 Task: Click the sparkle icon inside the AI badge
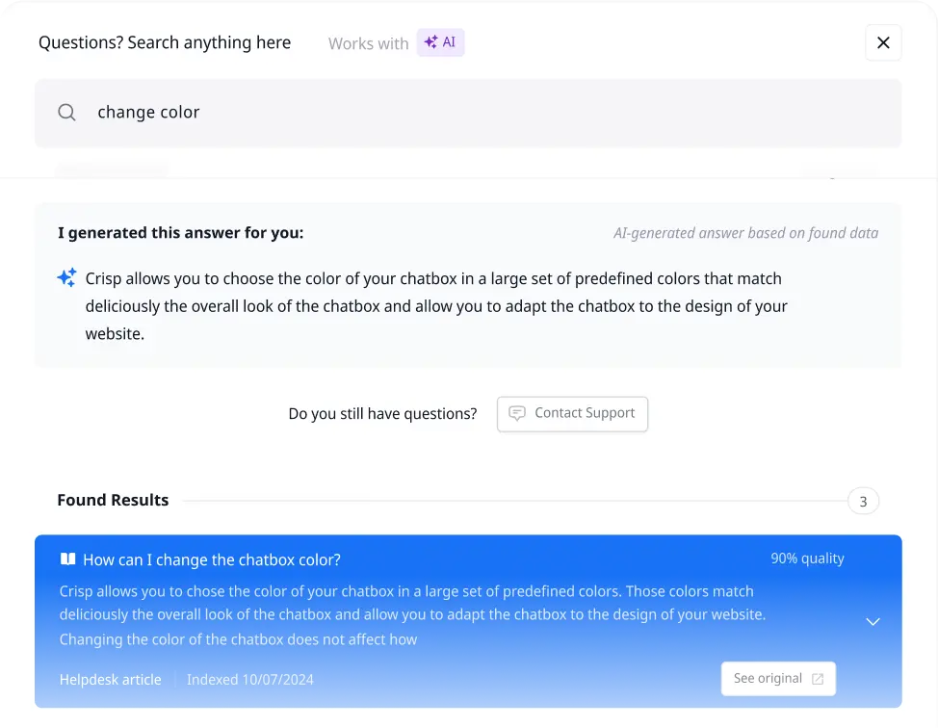(x=430, y=42)
